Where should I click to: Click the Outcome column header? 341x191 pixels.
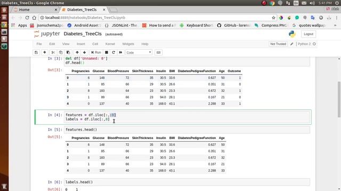coord(234,71)
